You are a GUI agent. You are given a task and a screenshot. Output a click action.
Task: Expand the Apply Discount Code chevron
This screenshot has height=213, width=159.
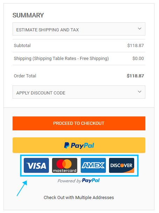coord(139,92)
